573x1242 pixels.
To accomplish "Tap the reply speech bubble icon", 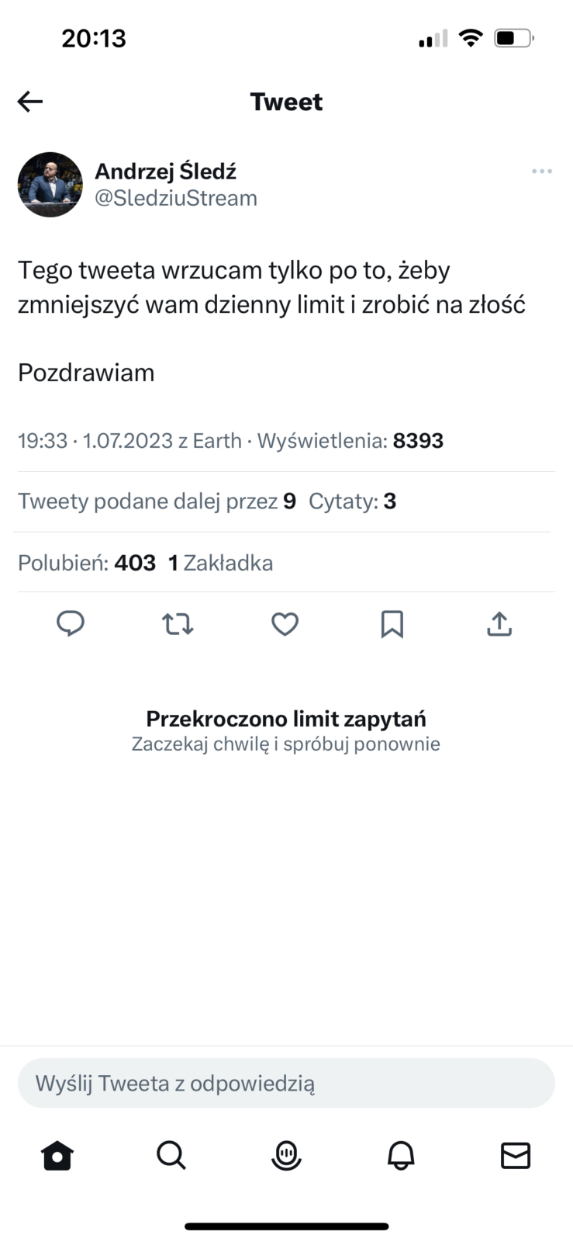I will pos(71,623).
